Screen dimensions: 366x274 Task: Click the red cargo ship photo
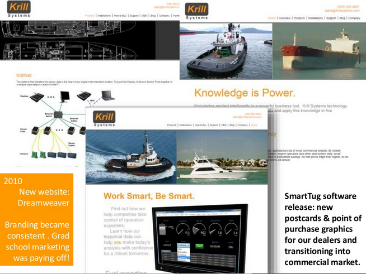tap(318, 51)
